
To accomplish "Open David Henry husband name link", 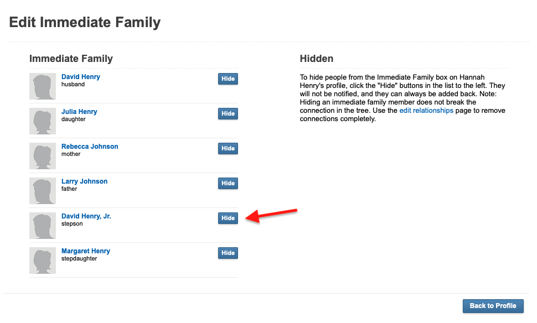I will (x=81, y=77).
